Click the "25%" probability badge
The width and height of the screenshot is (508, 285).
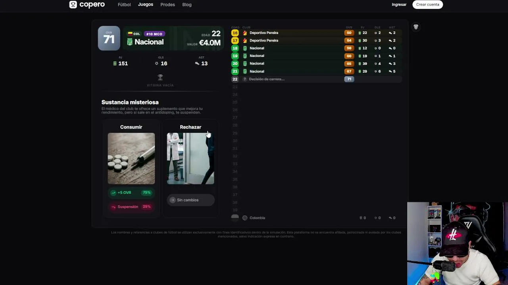(x=146, y=207)
